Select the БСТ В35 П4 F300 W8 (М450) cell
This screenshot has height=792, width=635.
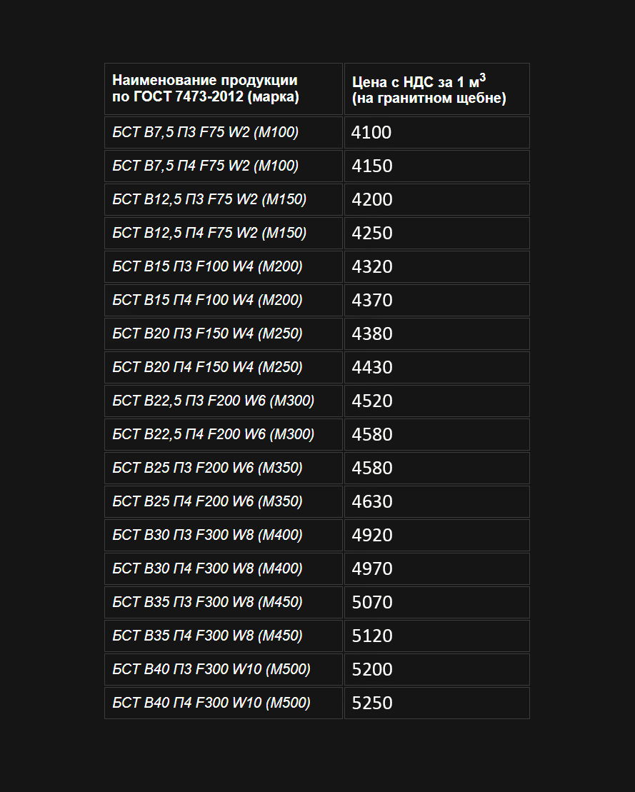(x=224, y=636)
